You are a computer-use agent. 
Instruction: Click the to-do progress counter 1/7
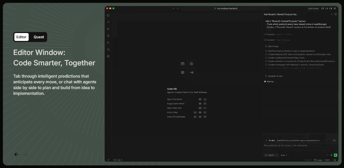point(334,140)
